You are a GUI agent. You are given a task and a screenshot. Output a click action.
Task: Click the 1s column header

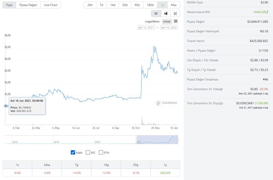(17, 165)
